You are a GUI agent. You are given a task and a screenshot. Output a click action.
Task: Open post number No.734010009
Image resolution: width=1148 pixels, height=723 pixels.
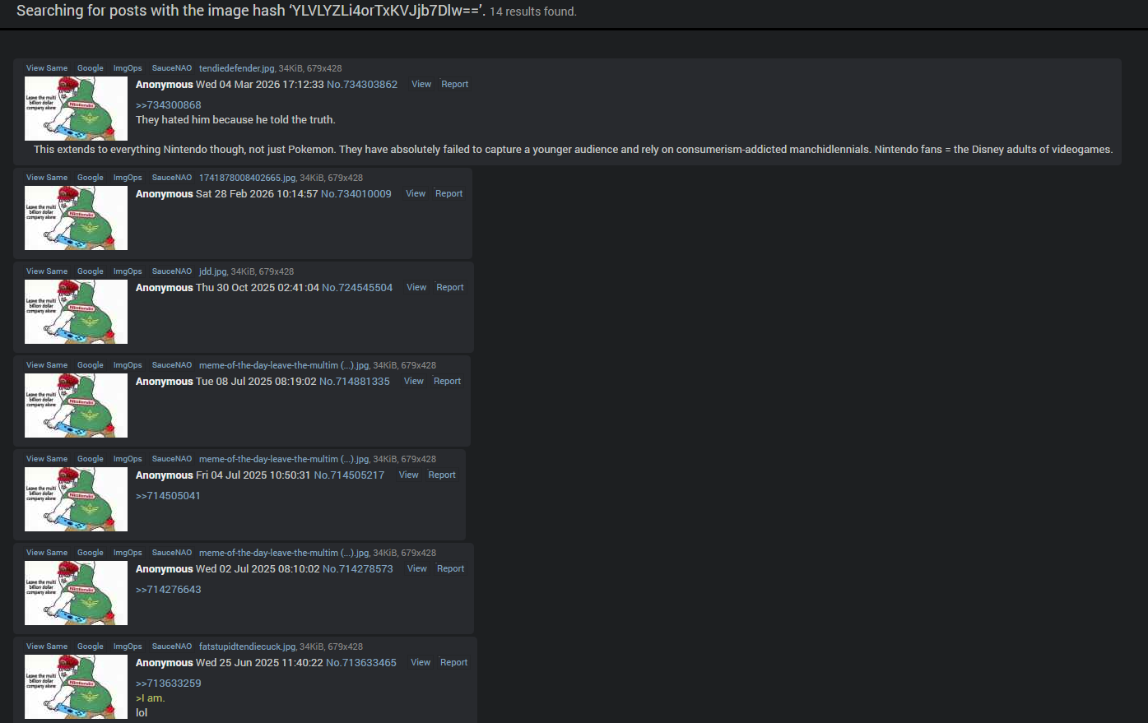click(x=356, y=194)
